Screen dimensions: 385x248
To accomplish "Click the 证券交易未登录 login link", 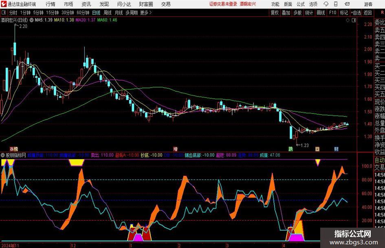I will pos(223,4).
